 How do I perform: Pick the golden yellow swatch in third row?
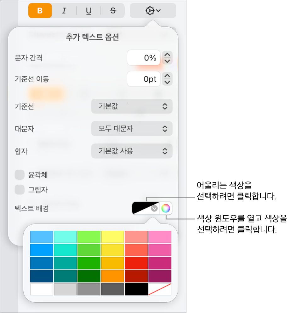112,263
